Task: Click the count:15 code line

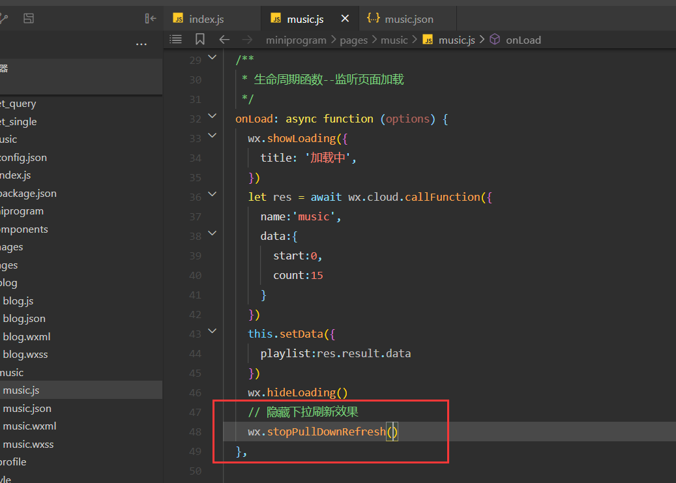Action: tap(298, 275)
